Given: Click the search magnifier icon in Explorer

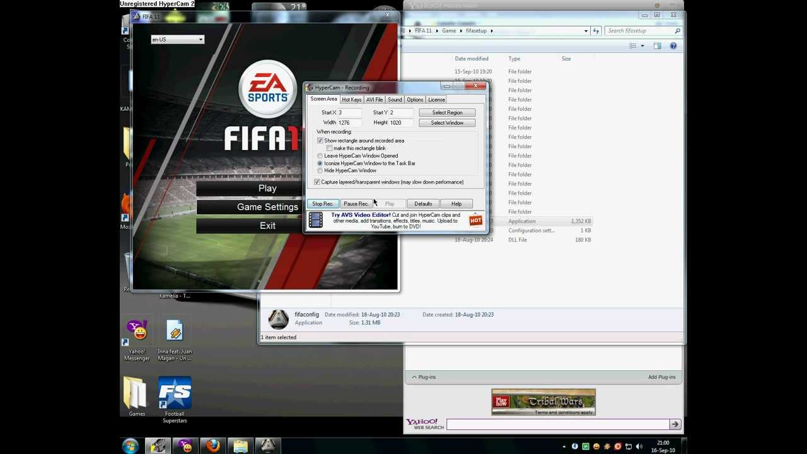Looking at the screenshot, I should point(677,30).
